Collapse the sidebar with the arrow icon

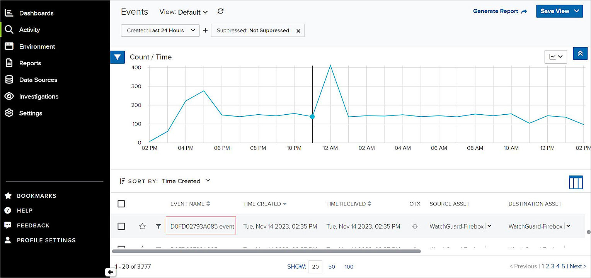pos(111,272)
